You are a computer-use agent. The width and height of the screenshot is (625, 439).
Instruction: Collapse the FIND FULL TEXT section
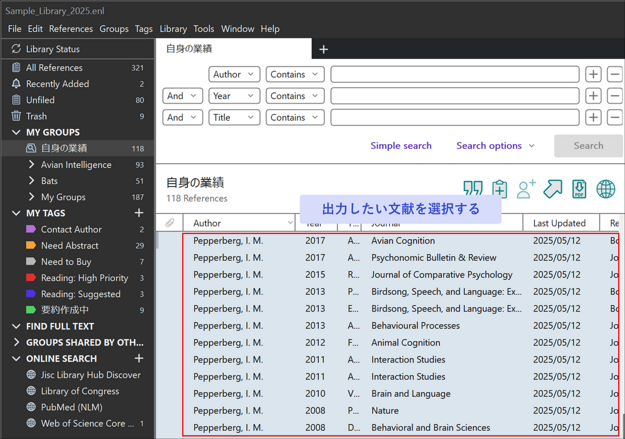coord(16,326)
